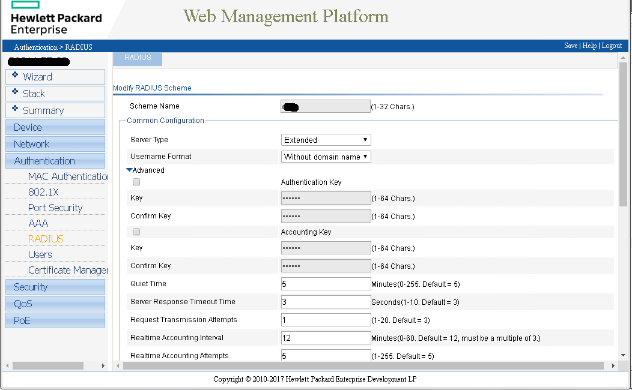The width and height of the screenshot is (632, 390).
Task: Collapse the Advanced section
Action: [129, 170]
